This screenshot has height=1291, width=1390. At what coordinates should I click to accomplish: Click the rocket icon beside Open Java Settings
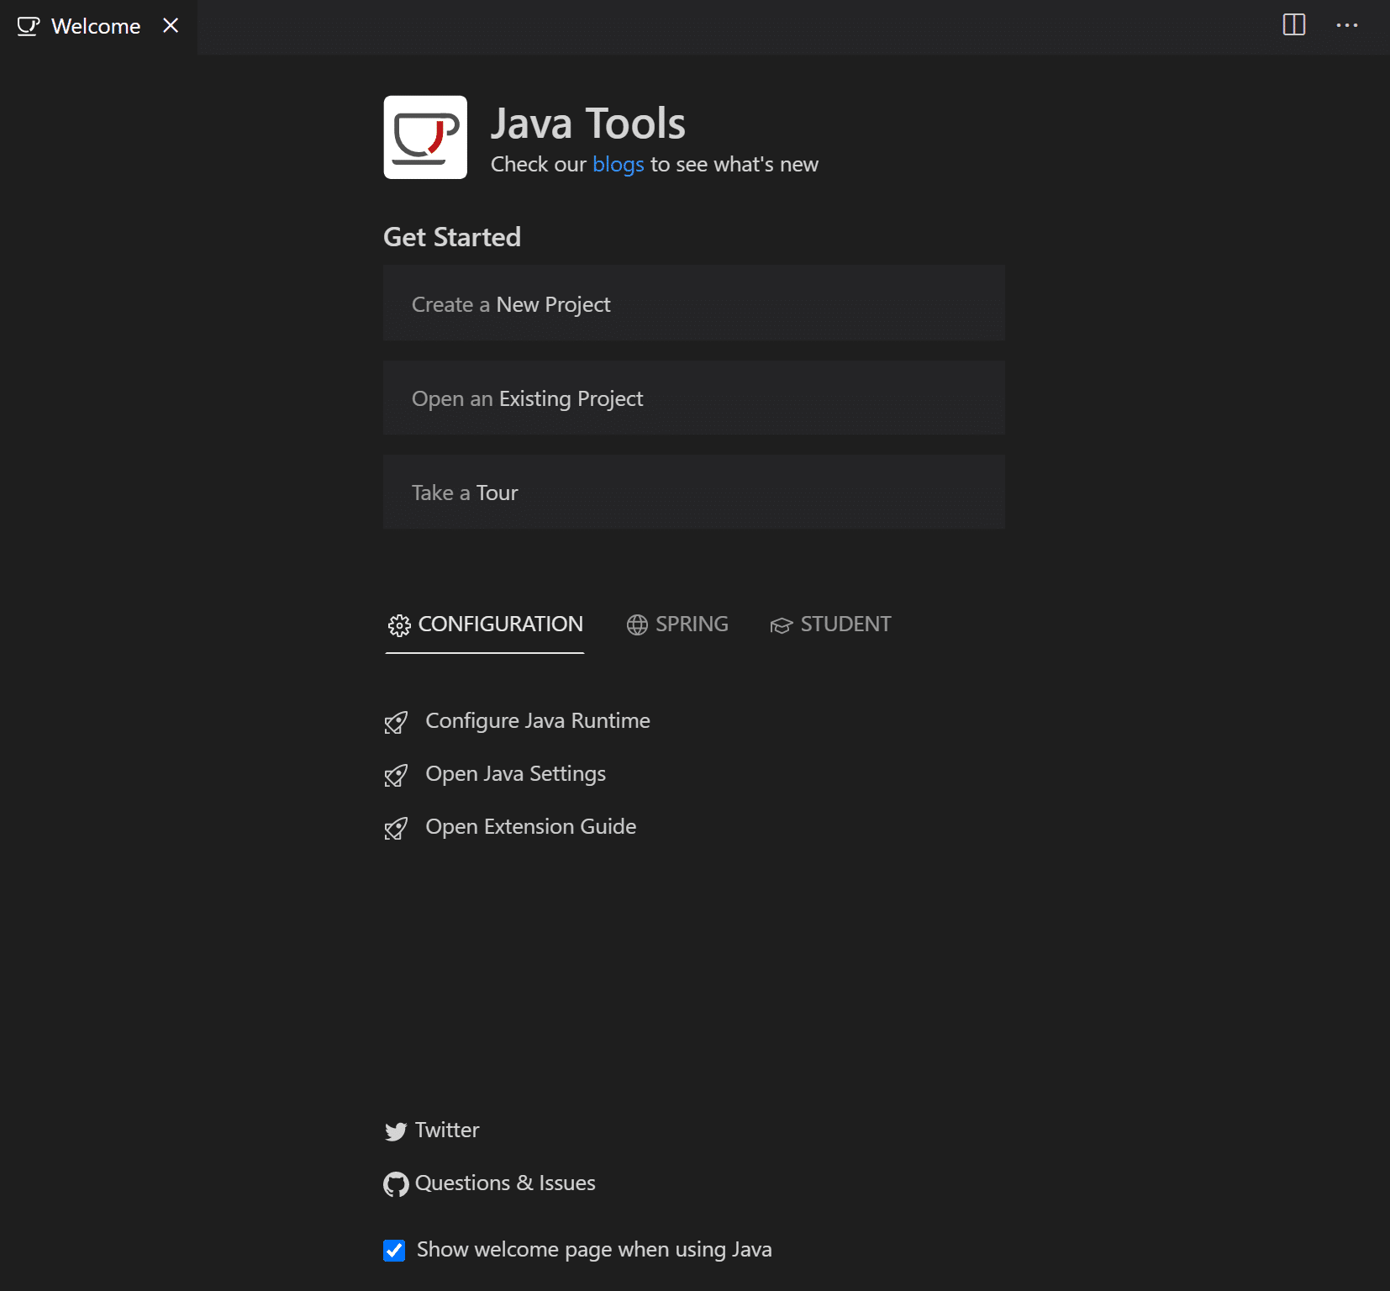(396, 776)
